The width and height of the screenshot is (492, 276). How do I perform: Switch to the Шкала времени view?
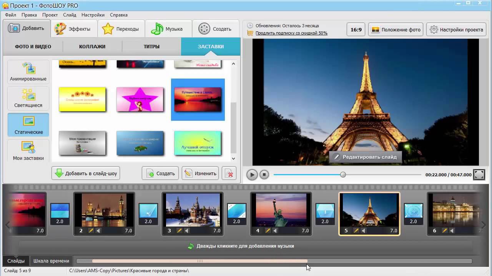point(51,261)
